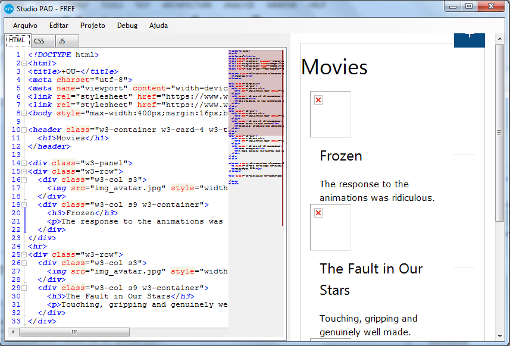This screenshot has height=346, width=510.
Task: Click the closing header tag on line 12
Action: pos(49,146)
